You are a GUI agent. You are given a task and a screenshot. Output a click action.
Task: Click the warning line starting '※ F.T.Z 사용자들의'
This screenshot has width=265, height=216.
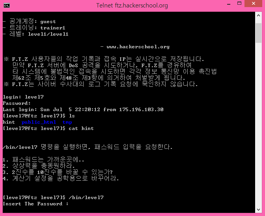click(x=104, y=59)
